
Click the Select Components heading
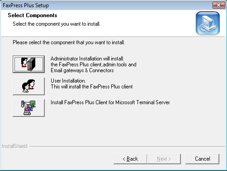point(33,15)
